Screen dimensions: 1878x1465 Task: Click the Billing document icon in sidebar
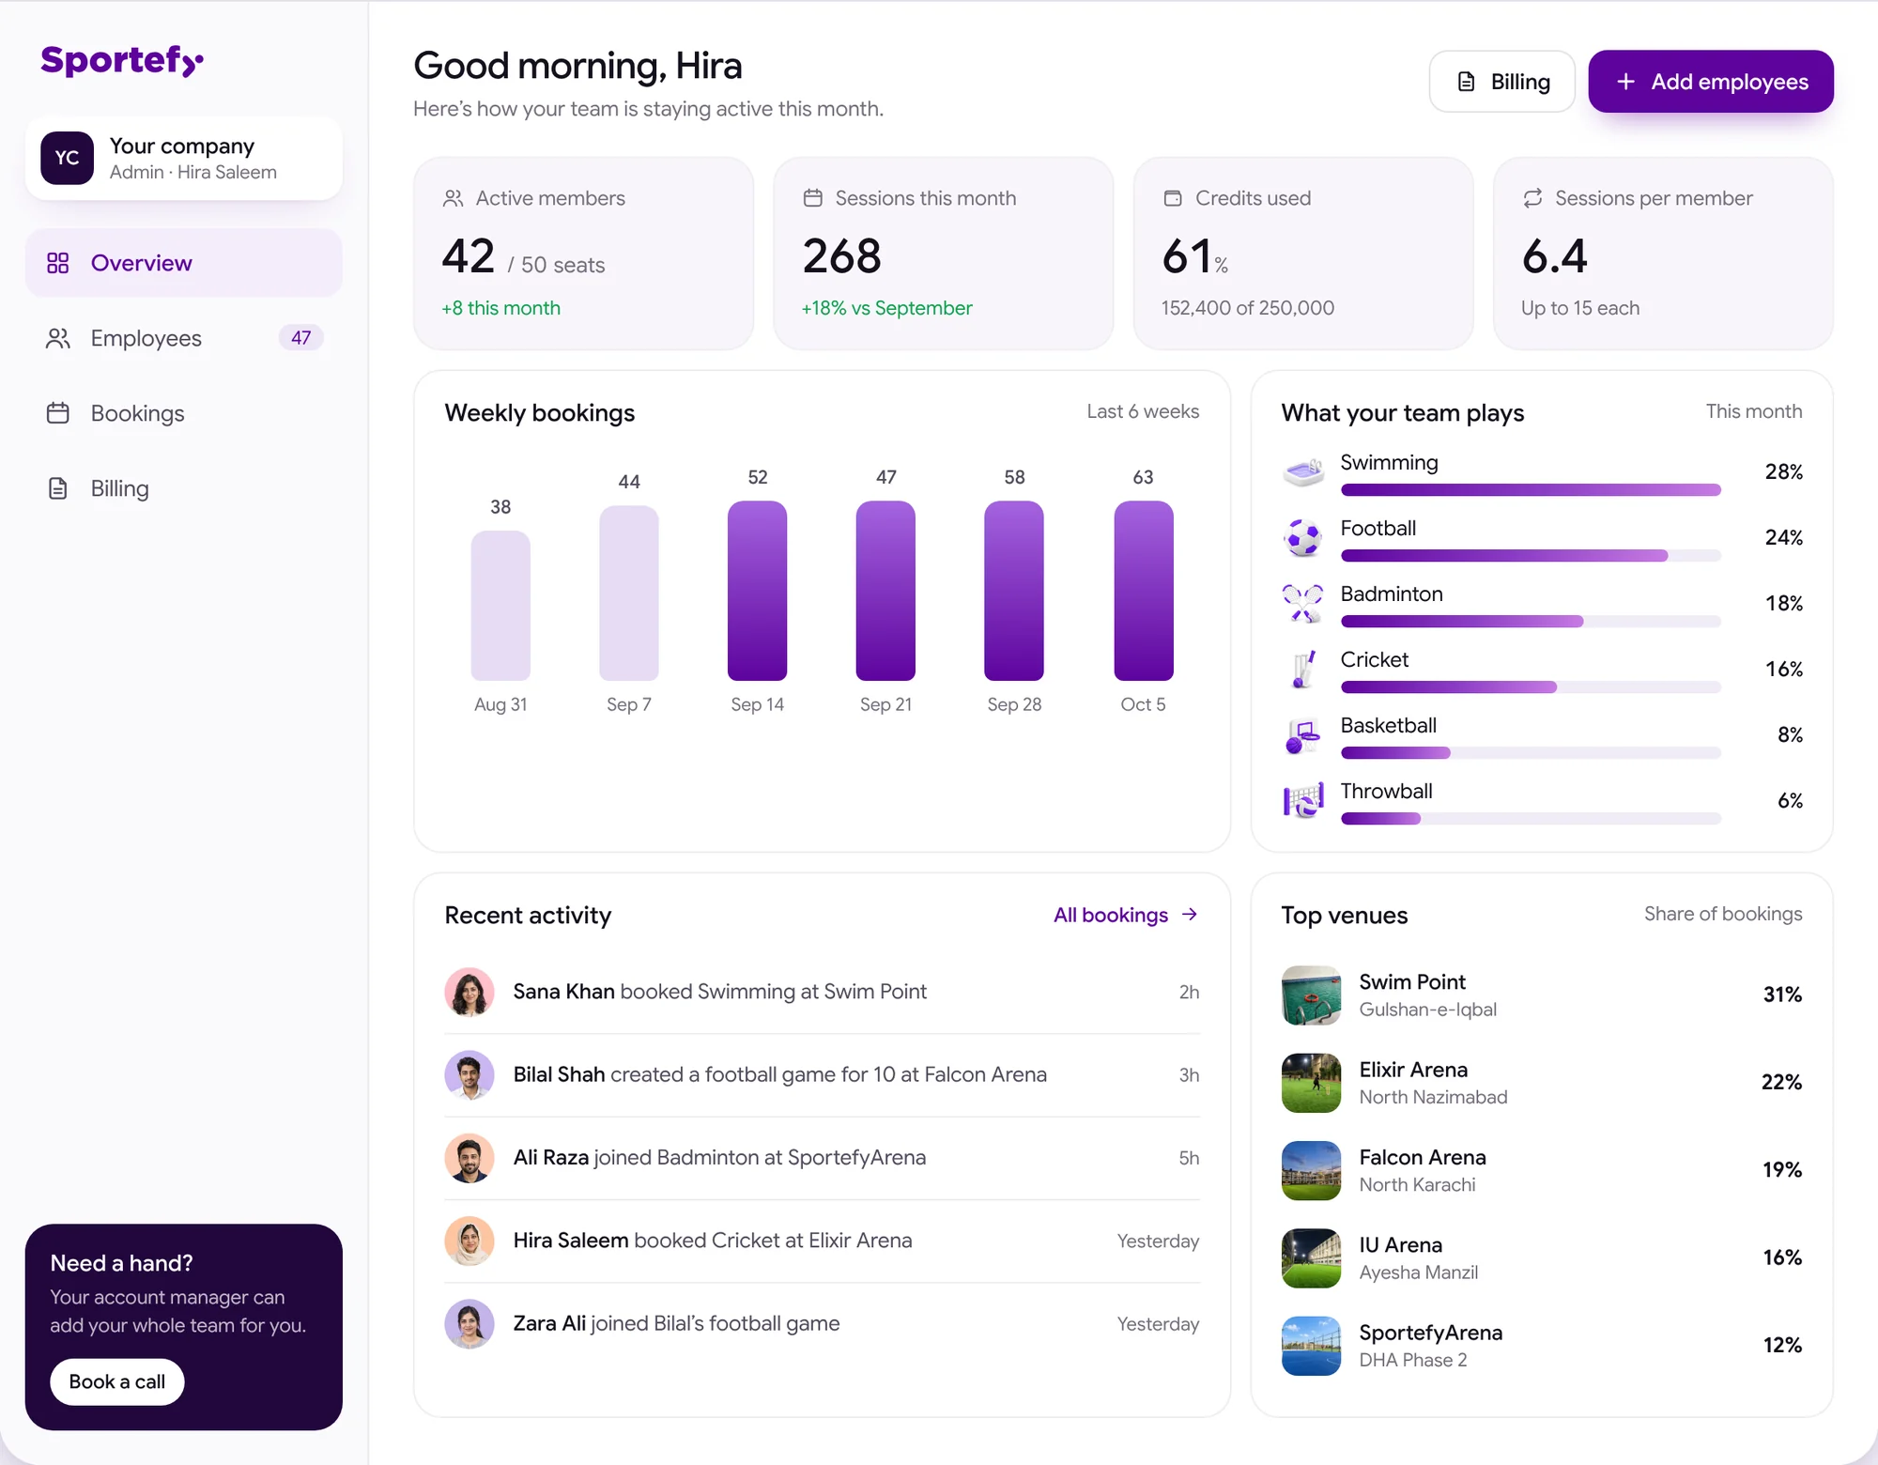[x=58, y=488]
